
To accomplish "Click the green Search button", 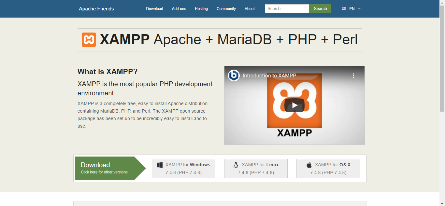I will [320, 9].
